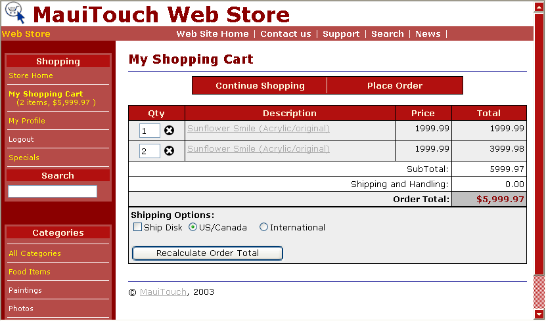This screenshot has height=321, width=546.
Task: Click the News navigation link
Action: (428, 34)
